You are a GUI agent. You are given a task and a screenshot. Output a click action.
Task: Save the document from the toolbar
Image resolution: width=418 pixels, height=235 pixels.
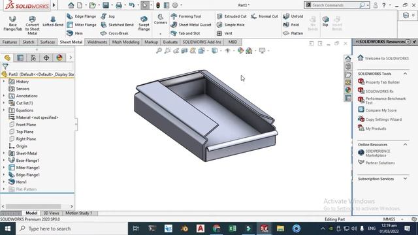pyautogui.click(x=106, y=5)
